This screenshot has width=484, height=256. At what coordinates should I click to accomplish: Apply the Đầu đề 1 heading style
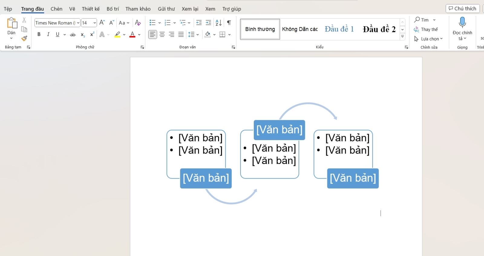click(339, 29)
